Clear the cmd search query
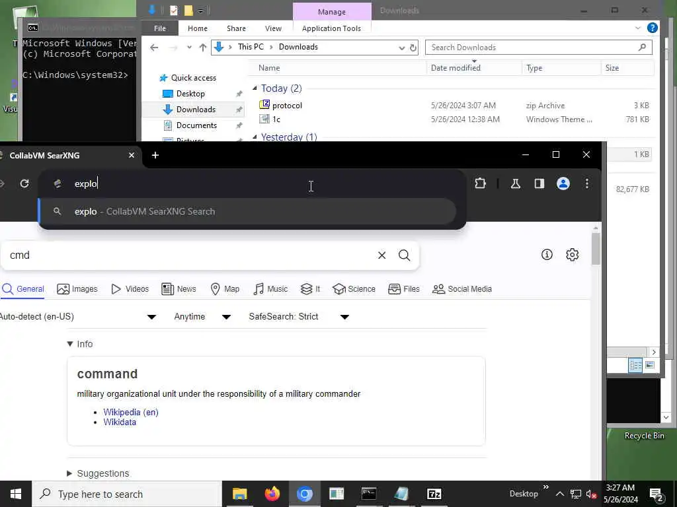 pyautogui.click(x=381, y=255)
